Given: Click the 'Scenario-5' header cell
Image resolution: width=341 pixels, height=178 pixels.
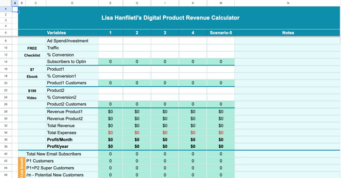Looking at the screenshot, I should tap(221, 33).
